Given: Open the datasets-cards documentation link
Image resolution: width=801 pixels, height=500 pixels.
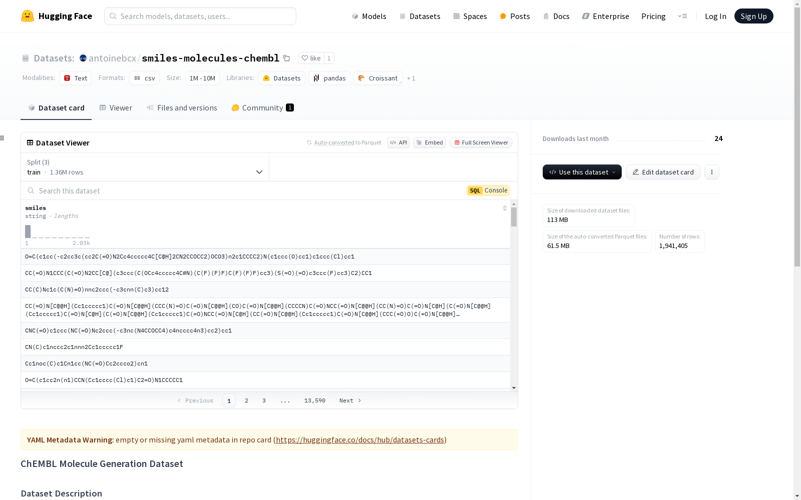Looking at the screenshot, I should [359, 440].
